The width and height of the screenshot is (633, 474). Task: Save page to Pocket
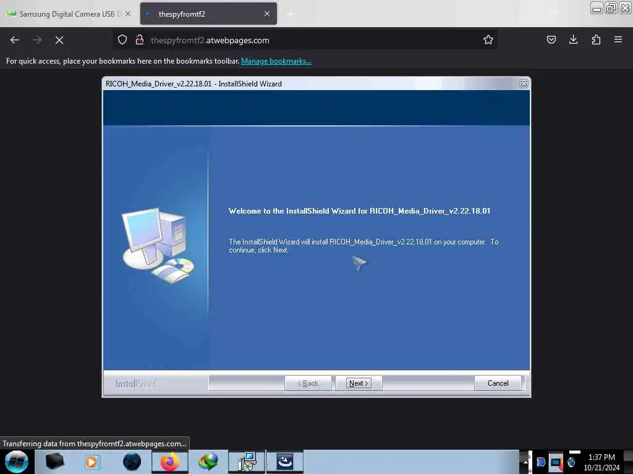tap(551, 39)
